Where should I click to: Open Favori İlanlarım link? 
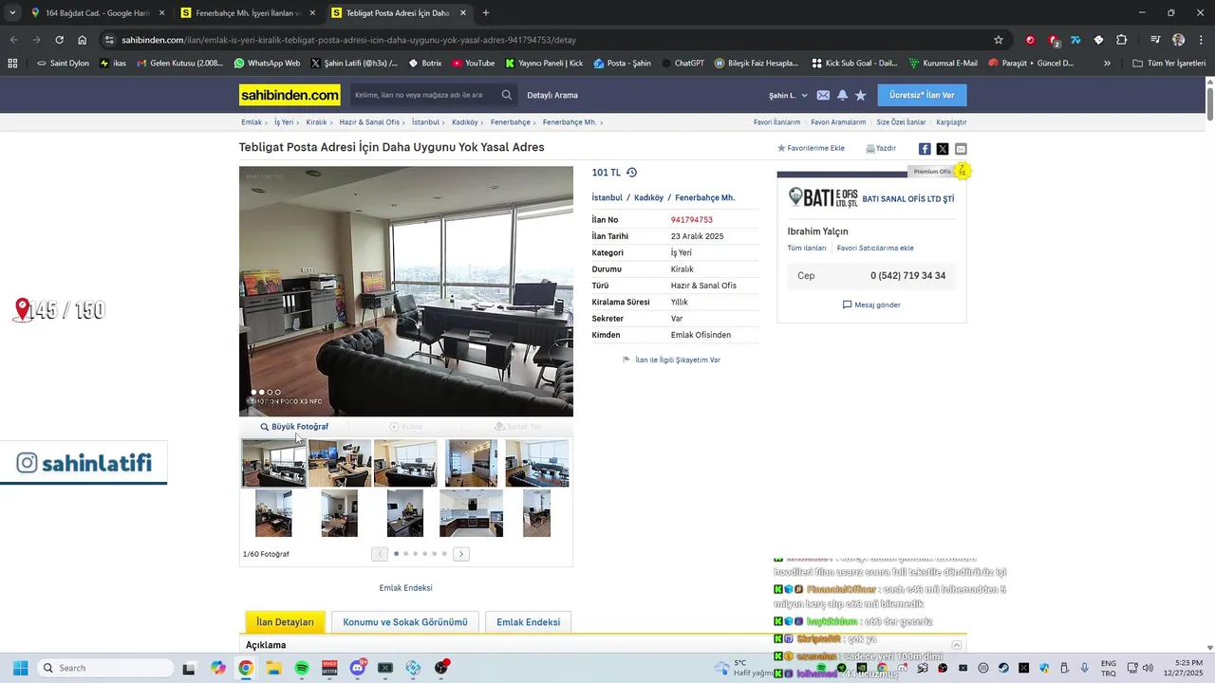[x=777, y=122]
